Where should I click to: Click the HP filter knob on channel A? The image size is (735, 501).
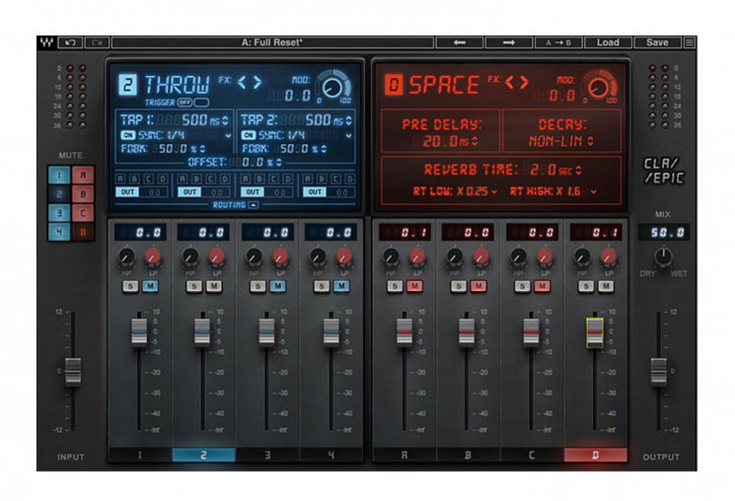click(x=391, y=257)
